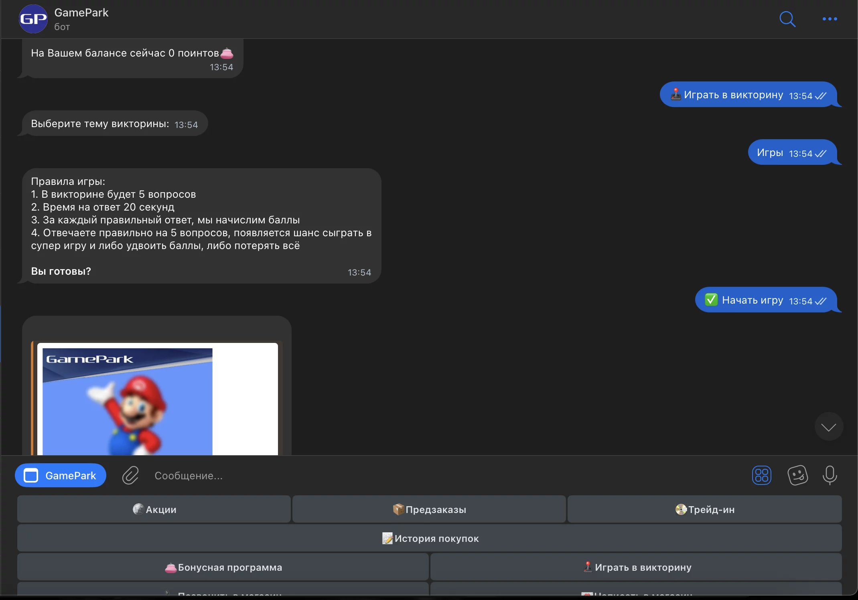
Task: Toggle the bot keyboard grid icon
Action: [761, 475]
